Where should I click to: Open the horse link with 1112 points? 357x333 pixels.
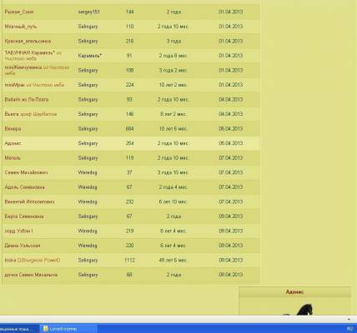33,261
